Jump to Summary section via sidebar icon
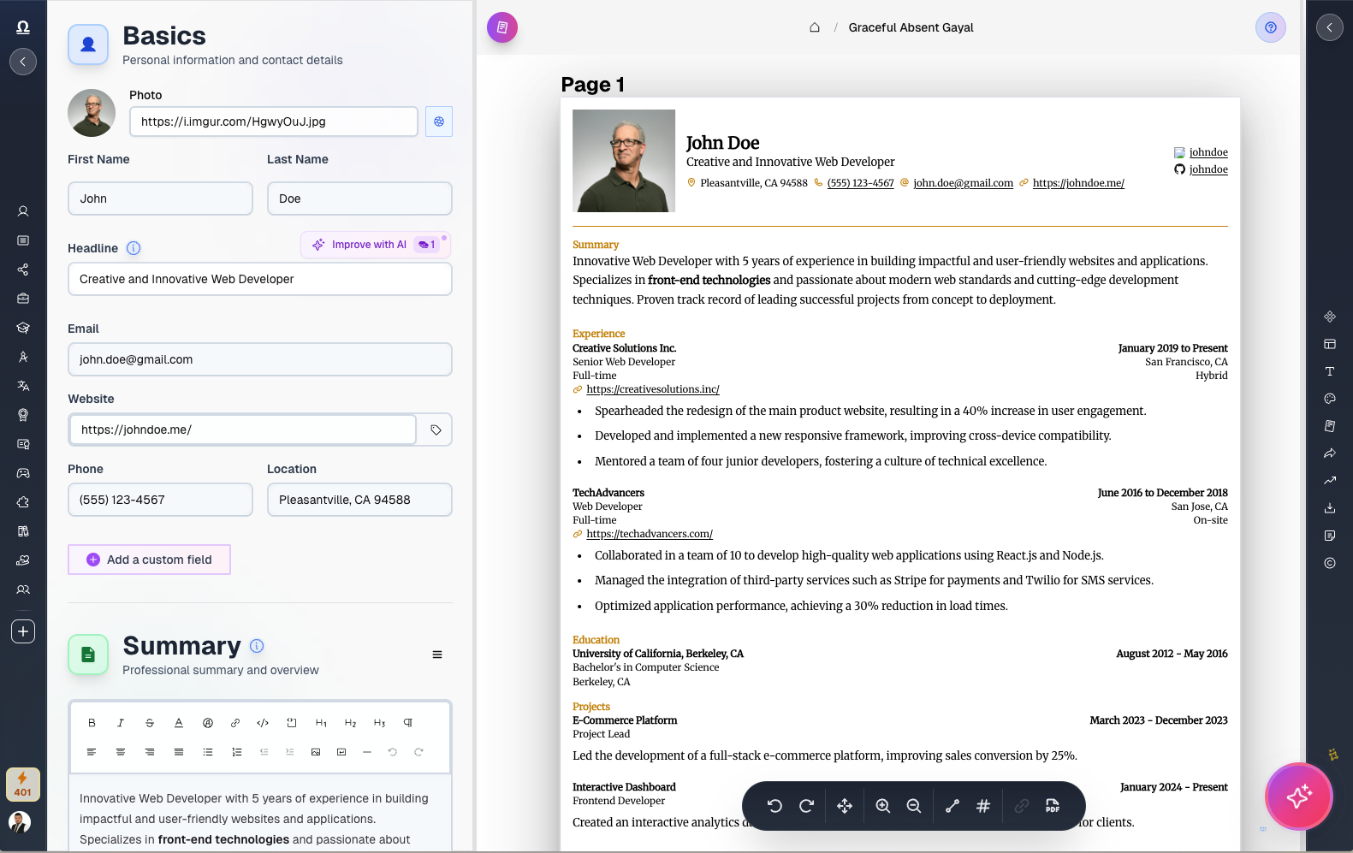Image resolution: width=1353 pixels, height=853 pixels. tap(23, 240)
